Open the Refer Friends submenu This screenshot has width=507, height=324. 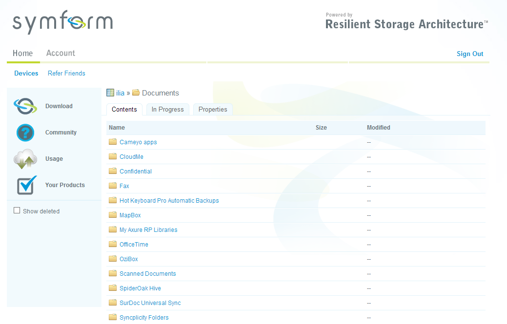coord(67,73)
